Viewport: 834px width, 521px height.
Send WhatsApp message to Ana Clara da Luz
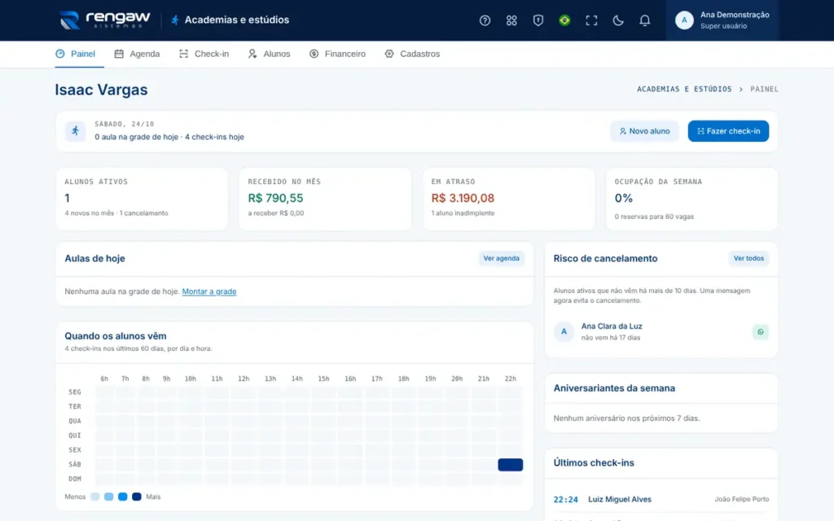760,332
